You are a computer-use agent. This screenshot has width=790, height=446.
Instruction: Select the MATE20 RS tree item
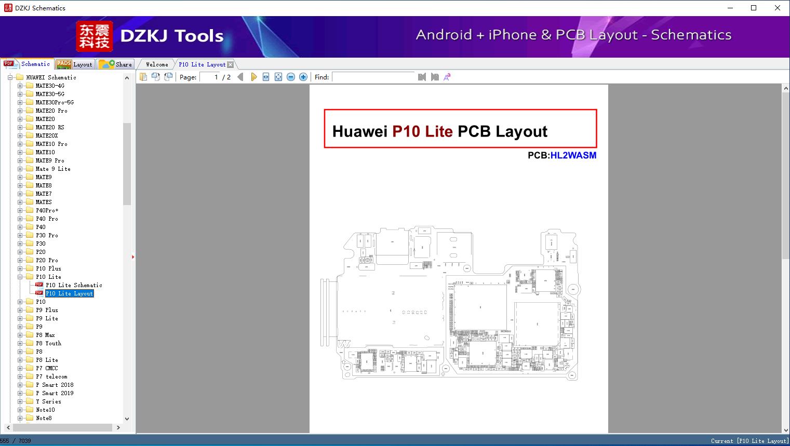pos(50,127)
